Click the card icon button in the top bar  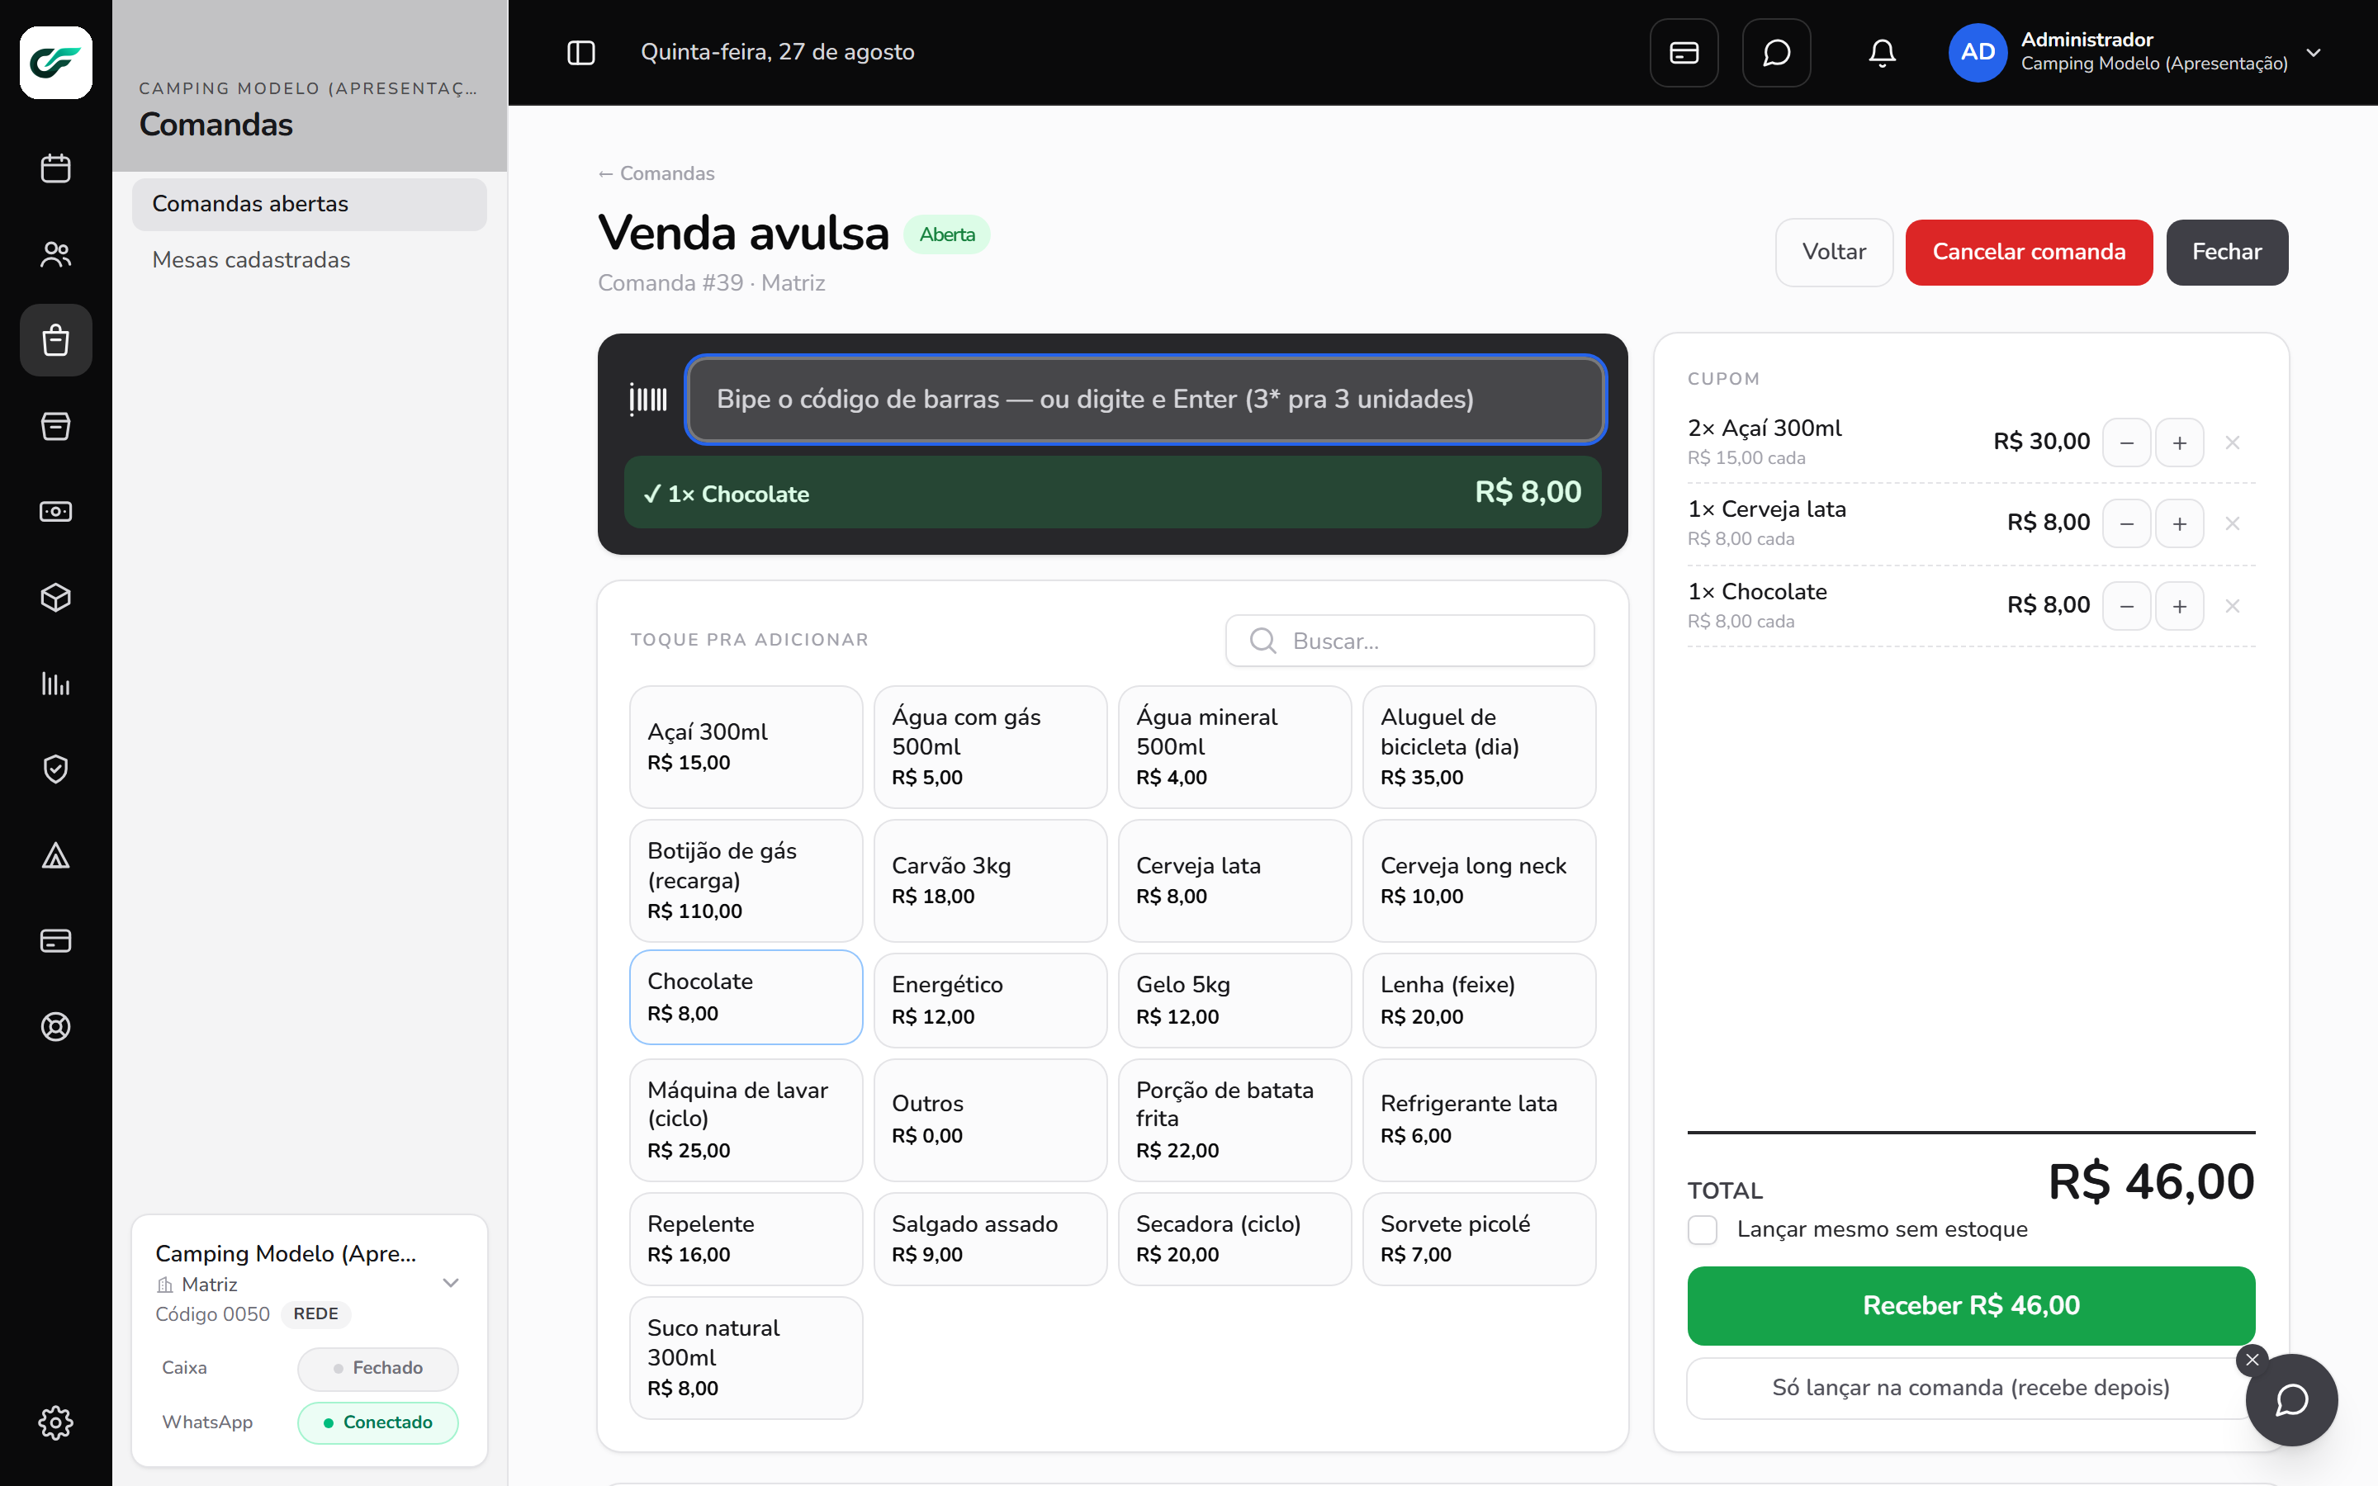click(1684, 52)
